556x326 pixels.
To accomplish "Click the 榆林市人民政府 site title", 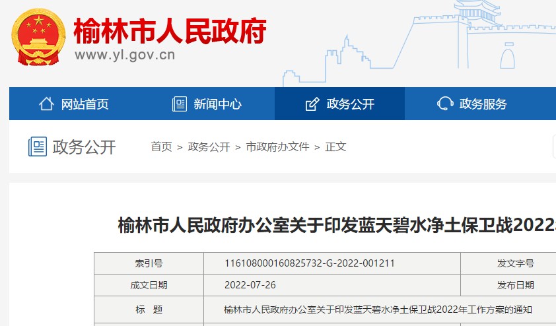I will tap(170, 31).
